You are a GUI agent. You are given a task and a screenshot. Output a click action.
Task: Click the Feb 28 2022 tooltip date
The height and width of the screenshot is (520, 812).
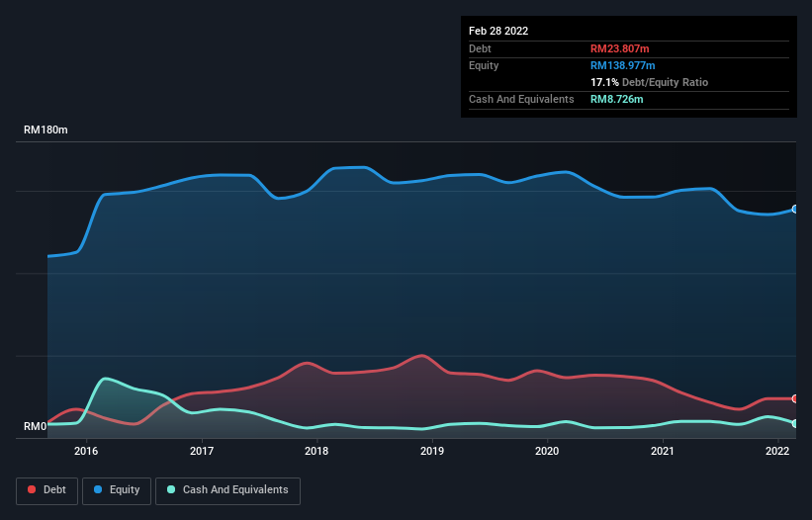pos(498,31)
